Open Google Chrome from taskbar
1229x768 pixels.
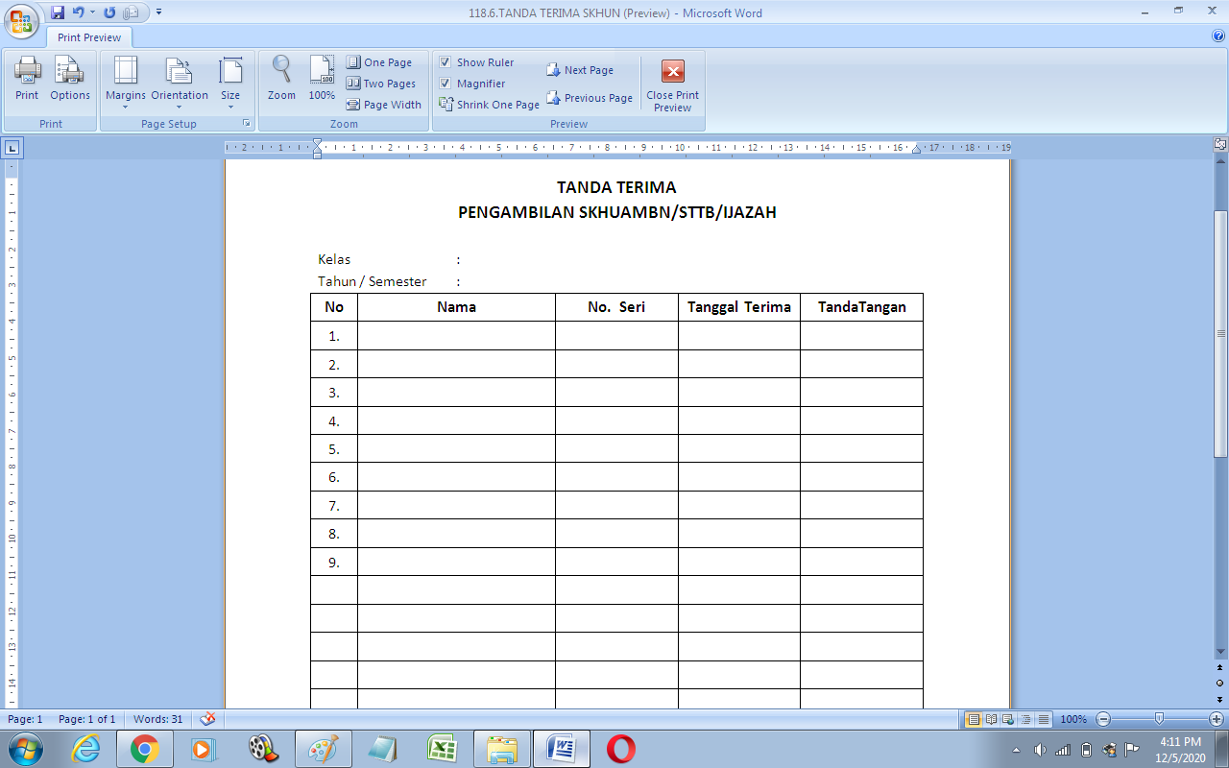(x=145, y=748)
